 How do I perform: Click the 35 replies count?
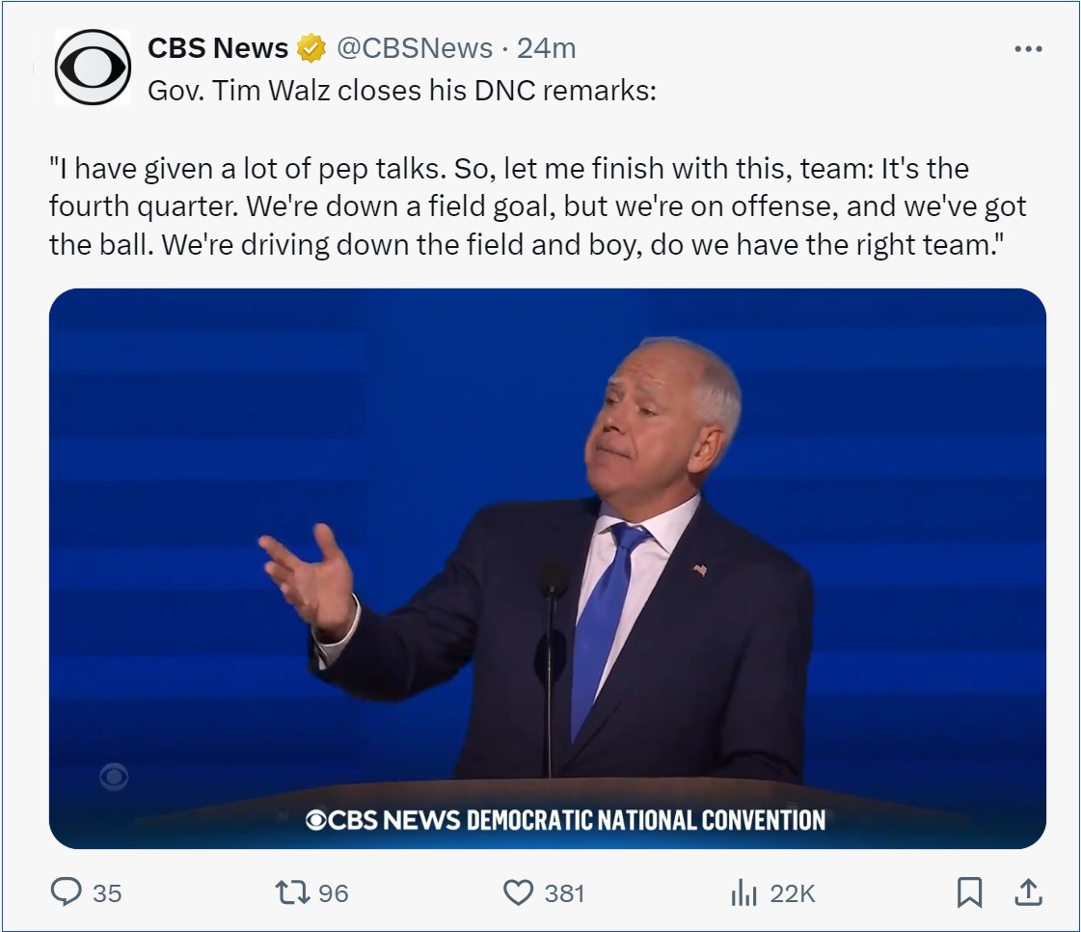pos(107,893)
